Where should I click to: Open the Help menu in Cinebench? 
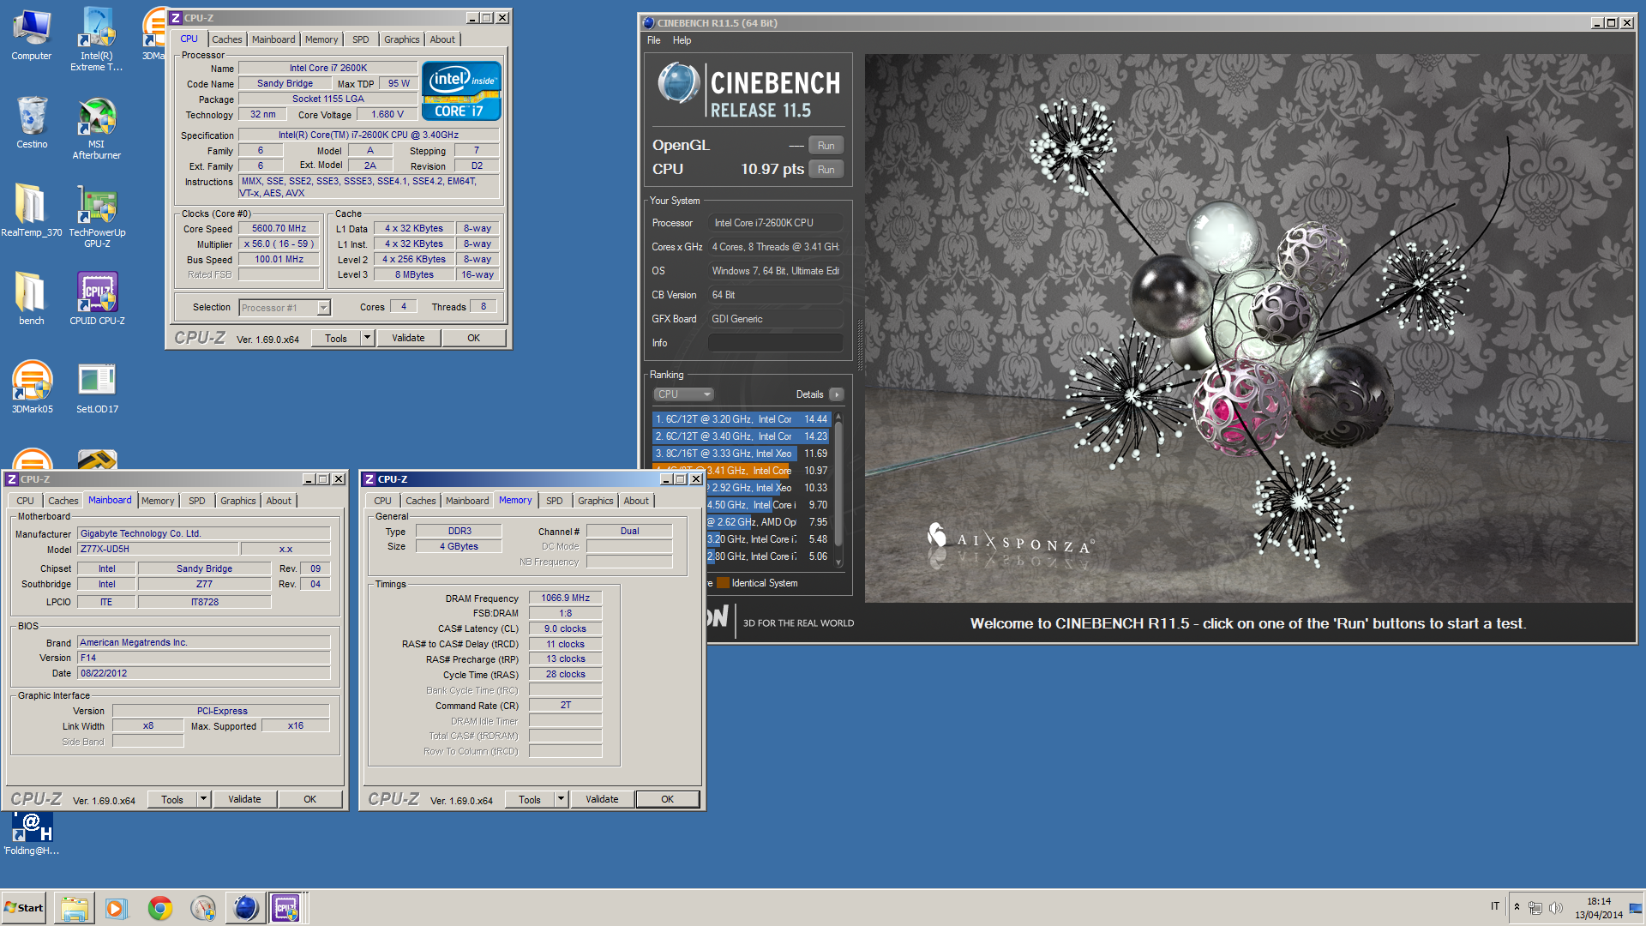682,40
